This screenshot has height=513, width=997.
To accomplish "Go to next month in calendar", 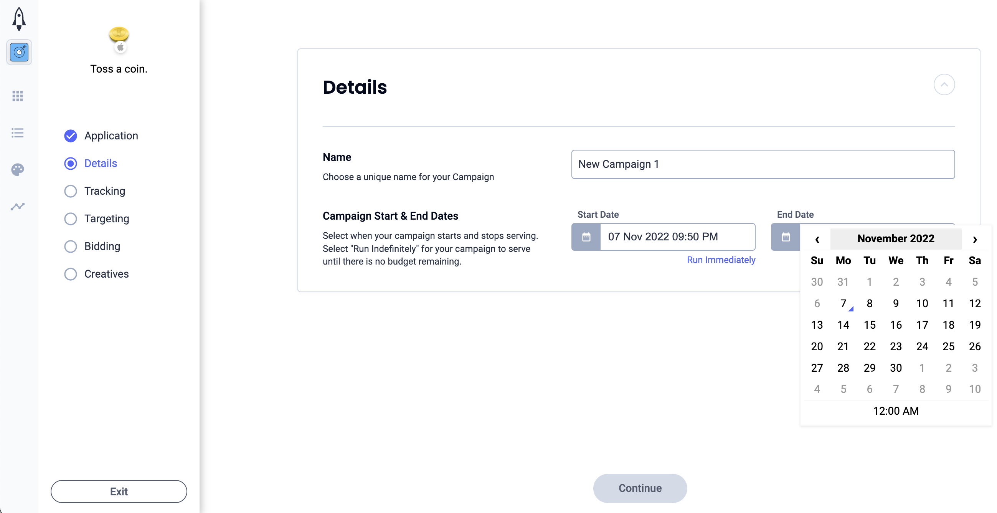I will [975, 239].
